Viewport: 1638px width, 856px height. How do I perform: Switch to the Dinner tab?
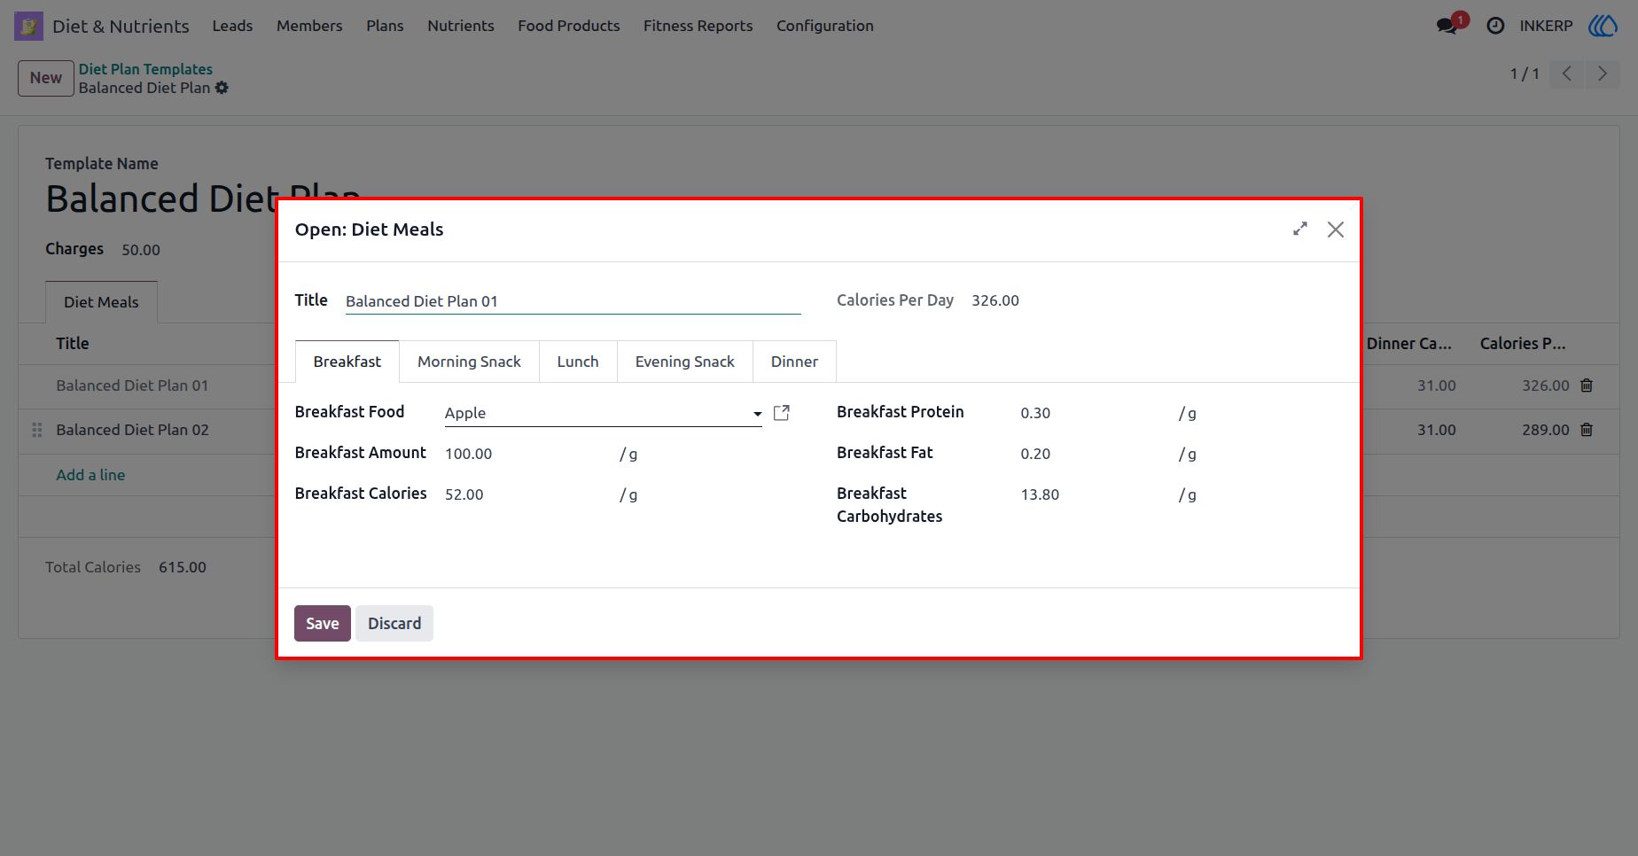pos(794,362)
